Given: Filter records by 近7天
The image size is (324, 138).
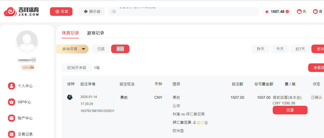Looking at the screenshot, I should tap(300, 49).
